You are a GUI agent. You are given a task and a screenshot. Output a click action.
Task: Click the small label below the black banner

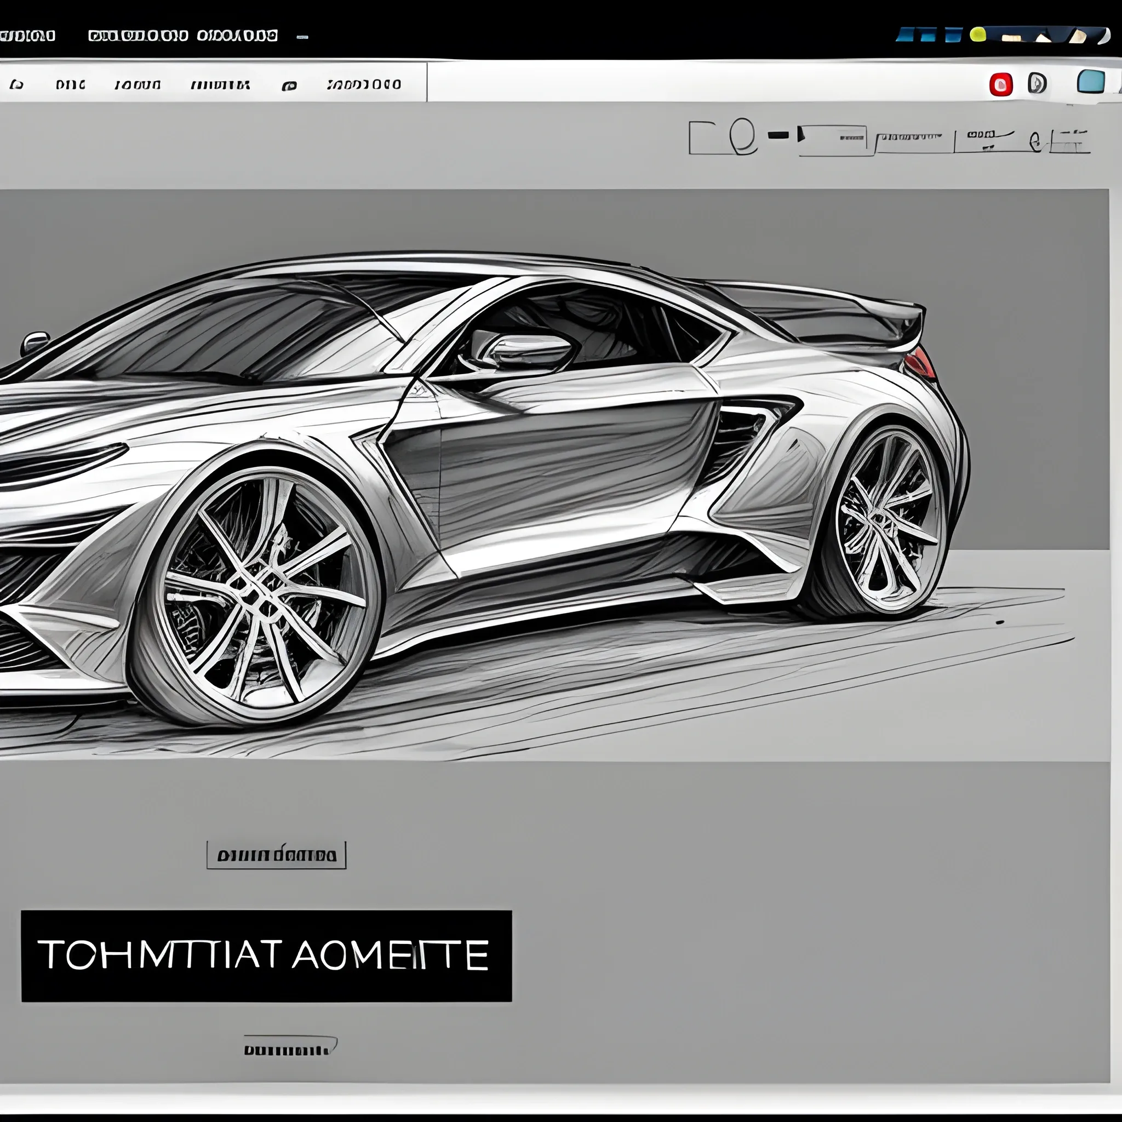tap(290, 1046)
